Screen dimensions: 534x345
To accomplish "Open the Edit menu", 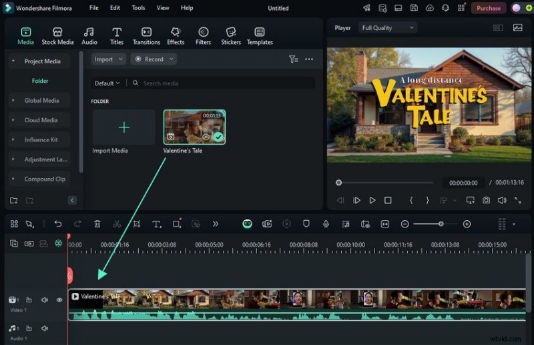I will [115, 8].
